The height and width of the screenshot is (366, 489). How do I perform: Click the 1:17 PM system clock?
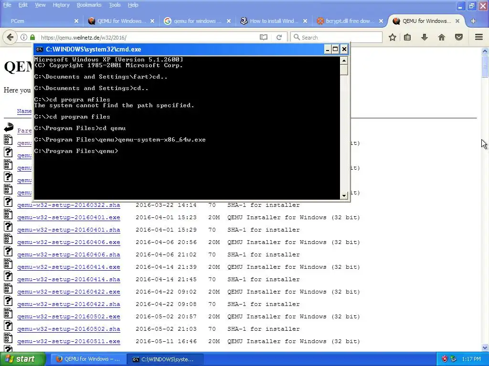[471, 359]
